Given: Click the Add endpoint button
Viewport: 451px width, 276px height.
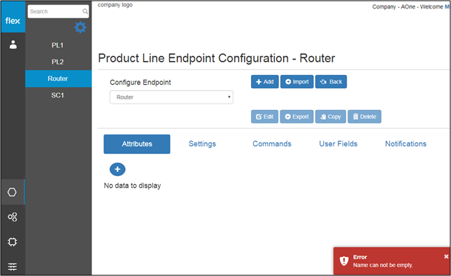Looking at the screenshot, I should coord(264,82).
